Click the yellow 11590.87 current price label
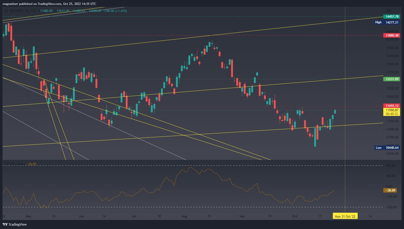This screenshot has width=404, height=229. [392, 110]
